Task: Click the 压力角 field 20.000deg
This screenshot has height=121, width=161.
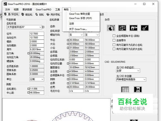Action: coord(37,53)
